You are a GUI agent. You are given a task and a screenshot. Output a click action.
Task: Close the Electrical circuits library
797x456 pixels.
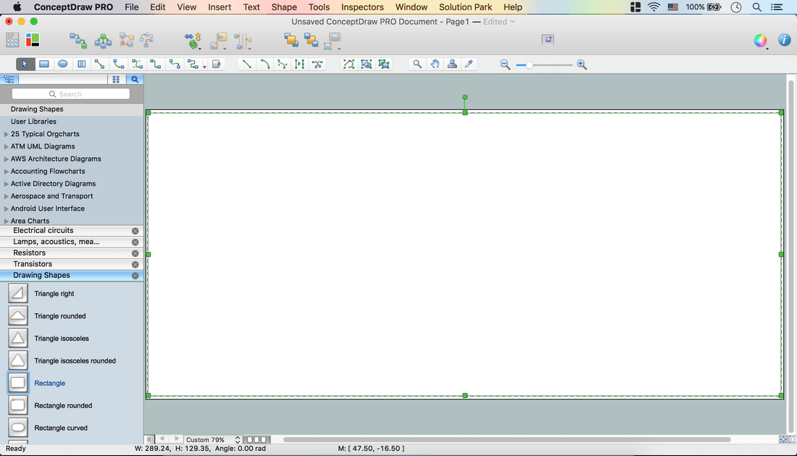click(135, 231)
